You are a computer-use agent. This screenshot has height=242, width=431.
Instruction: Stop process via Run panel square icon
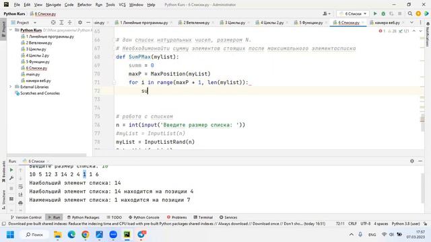(x=11, y=188)
